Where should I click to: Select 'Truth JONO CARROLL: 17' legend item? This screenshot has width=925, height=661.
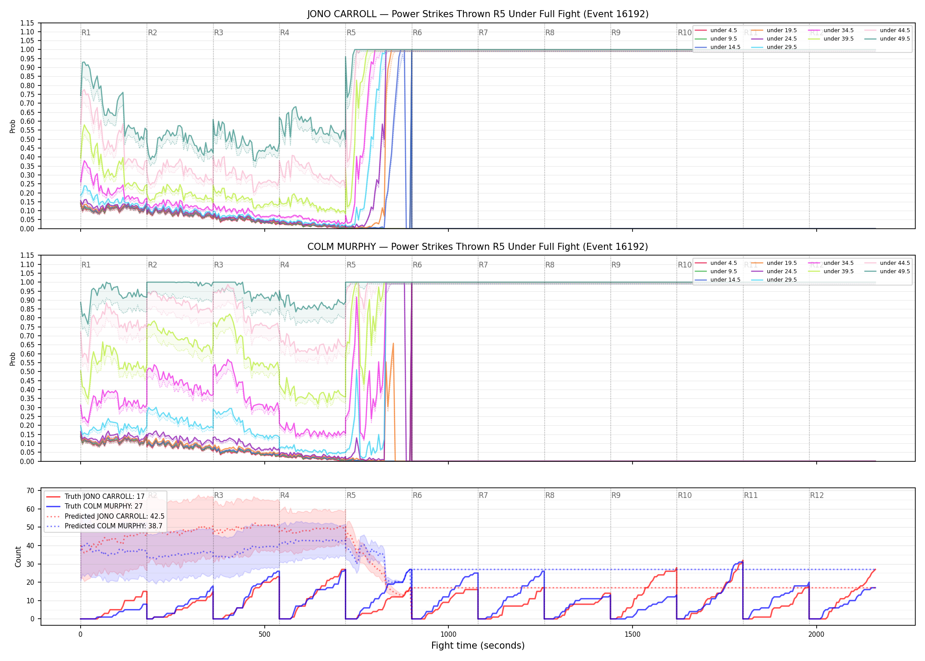pyautogui.click(x=96, y=497)
